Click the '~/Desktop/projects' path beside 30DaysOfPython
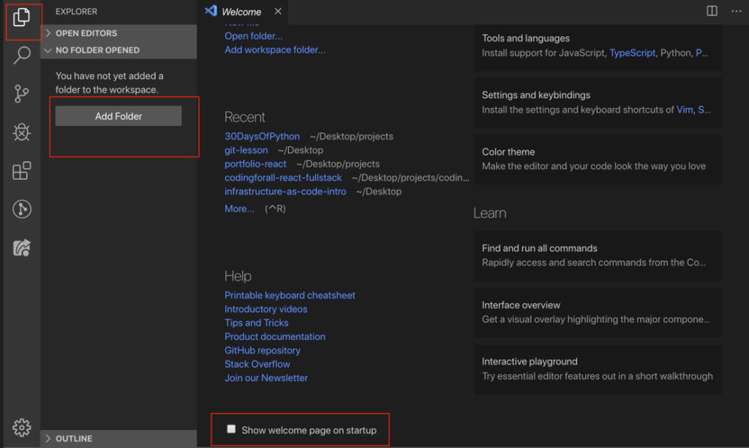 (352, 137)
